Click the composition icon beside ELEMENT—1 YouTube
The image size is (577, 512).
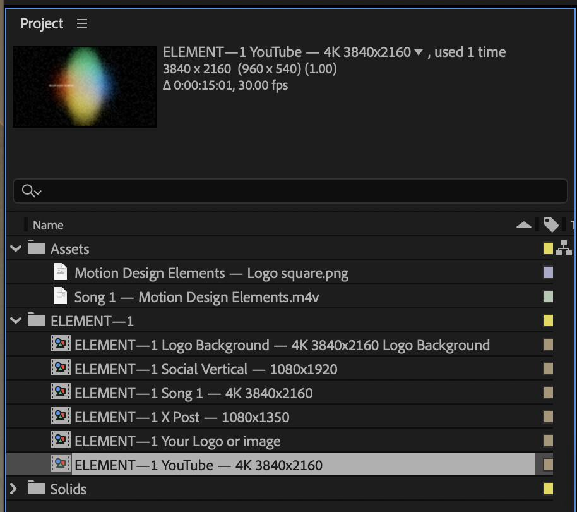pos(61,465)
